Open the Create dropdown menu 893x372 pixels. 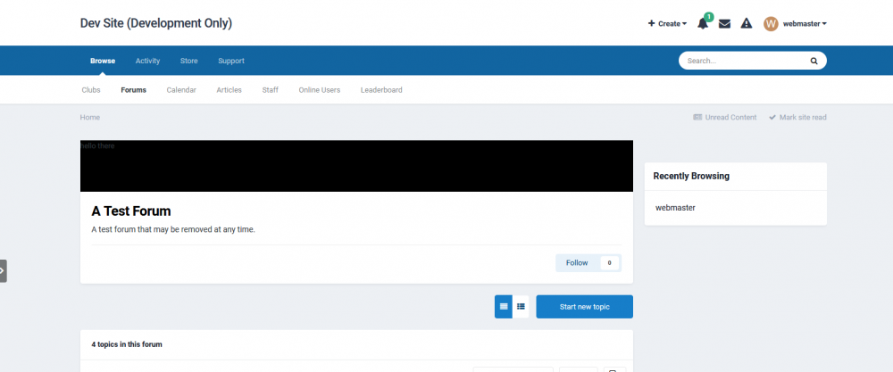point(667,24)
